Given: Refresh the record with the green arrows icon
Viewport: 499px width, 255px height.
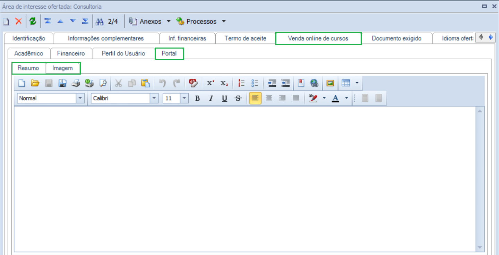Looking at the screenshot, I should [33, 22].
